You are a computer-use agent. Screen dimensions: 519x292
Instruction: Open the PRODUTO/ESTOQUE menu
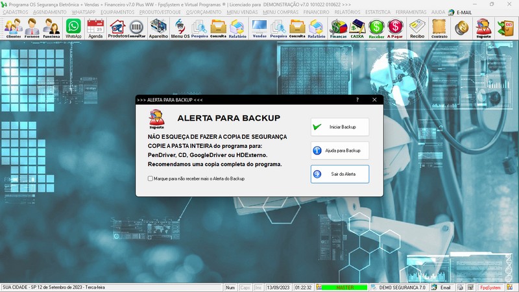160,12
